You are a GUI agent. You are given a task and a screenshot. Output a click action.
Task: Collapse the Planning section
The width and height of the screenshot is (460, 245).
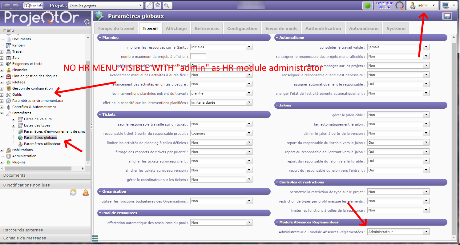100,38
